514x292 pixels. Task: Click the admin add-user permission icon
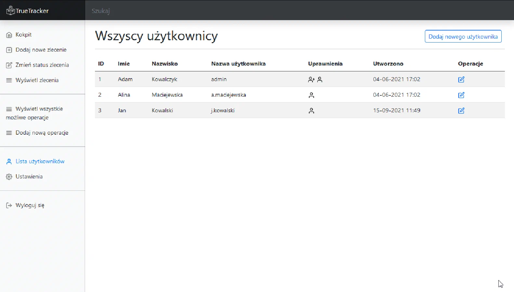pos(311,79)
